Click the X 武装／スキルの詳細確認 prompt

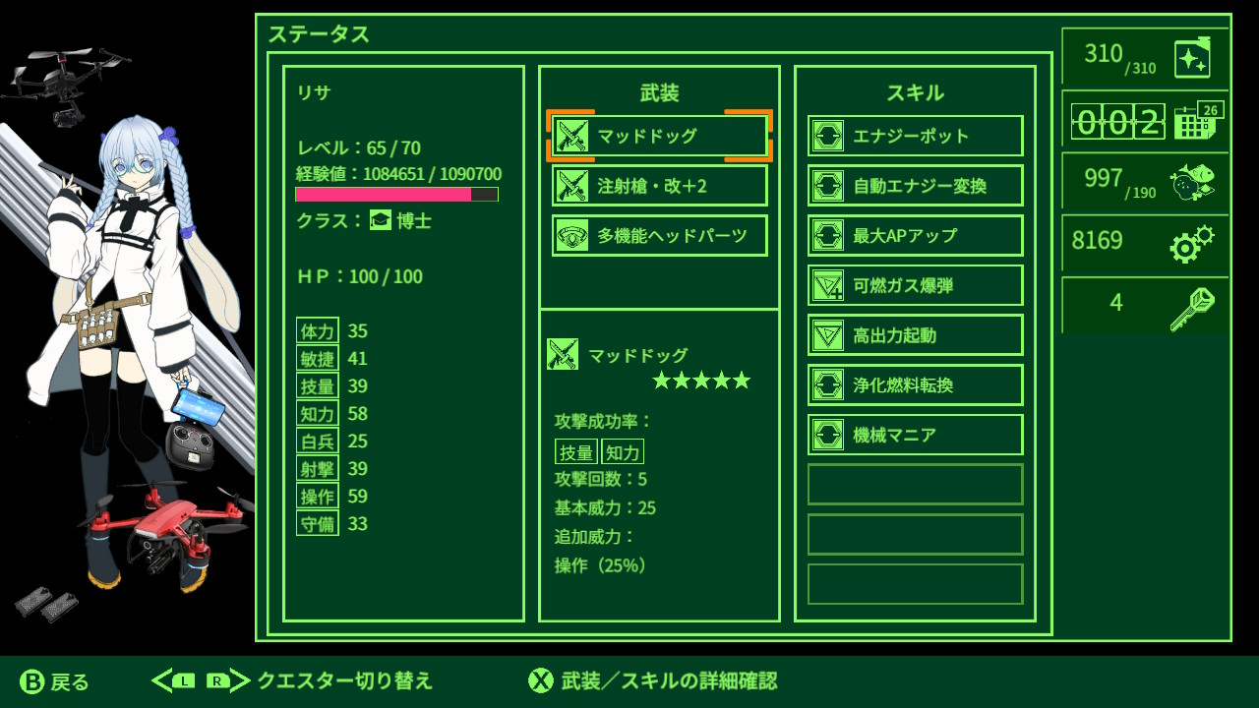click(652, 680)
